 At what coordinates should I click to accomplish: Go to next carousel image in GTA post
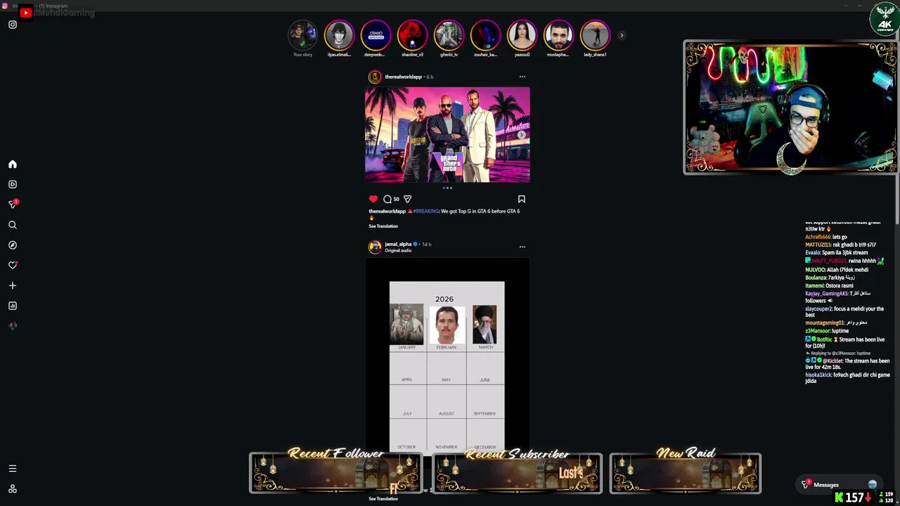(x=522, y=135)
